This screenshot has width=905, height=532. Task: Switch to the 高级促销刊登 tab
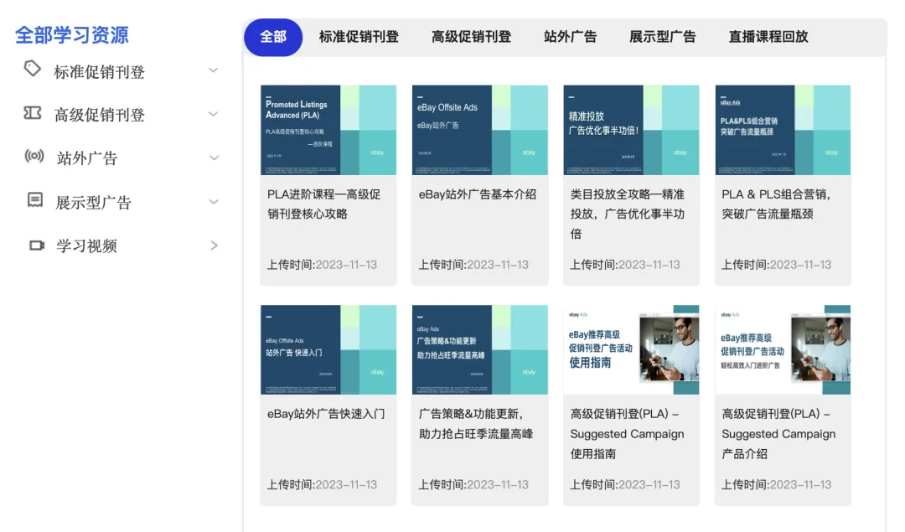point(471,37)
